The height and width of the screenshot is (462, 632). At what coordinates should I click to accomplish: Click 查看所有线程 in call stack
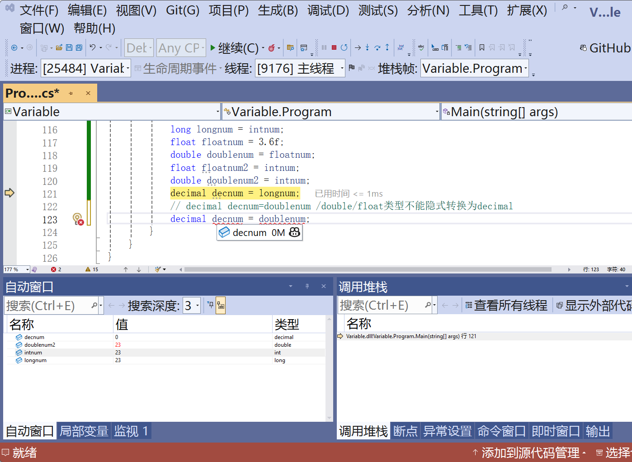[506, 306]
